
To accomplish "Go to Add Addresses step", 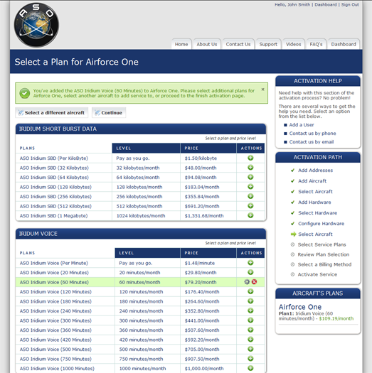I will click(x=315, y=171).
